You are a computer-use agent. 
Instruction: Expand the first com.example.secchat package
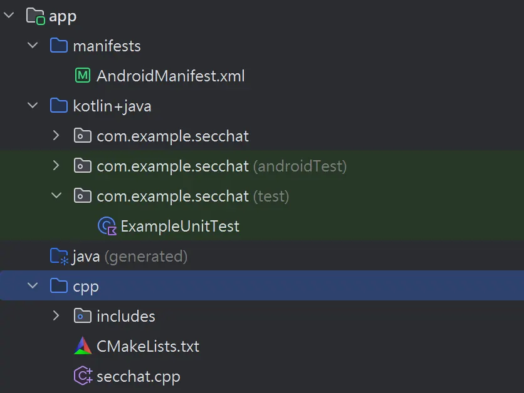point(56,135)
